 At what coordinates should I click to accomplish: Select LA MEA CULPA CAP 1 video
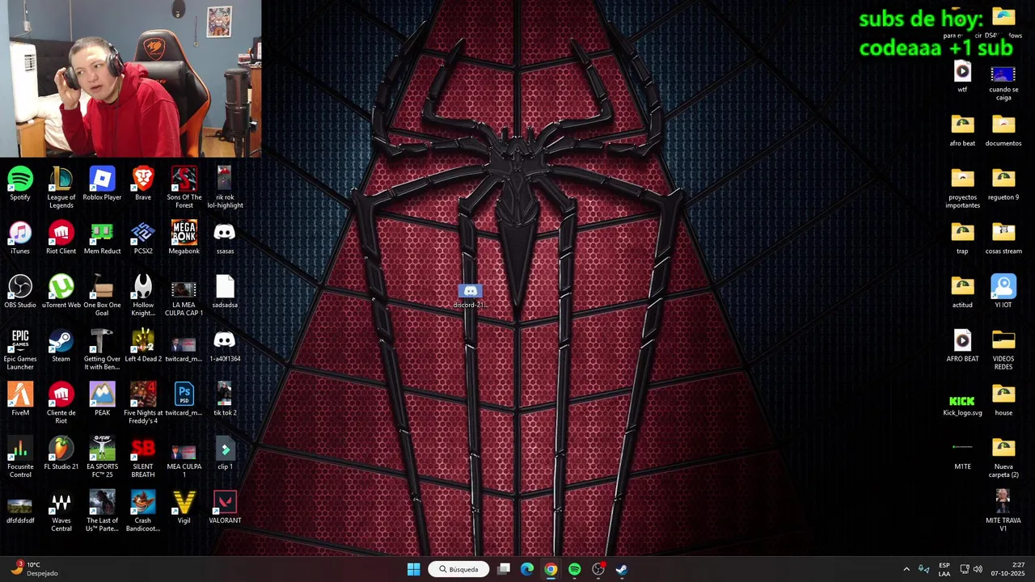[x=184, y=295]
